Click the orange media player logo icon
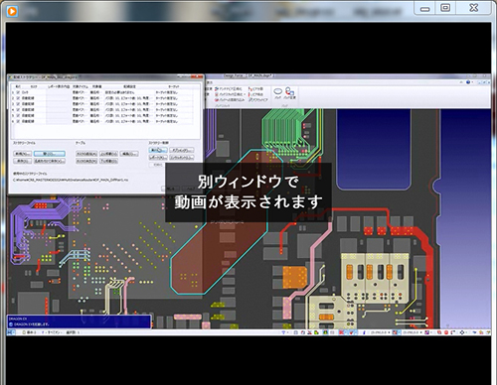Viewport: 497px width, 385px height. (x=12, y=12)
